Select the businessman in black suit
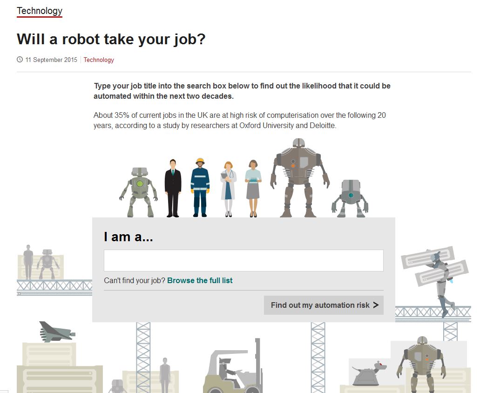The width and height of the screenshot is (487, 393). [x=172, y=188]
